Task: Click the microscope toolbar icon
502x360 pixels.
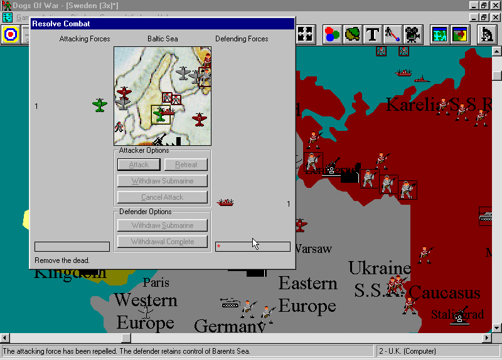Action: click(x=487, y=34)
